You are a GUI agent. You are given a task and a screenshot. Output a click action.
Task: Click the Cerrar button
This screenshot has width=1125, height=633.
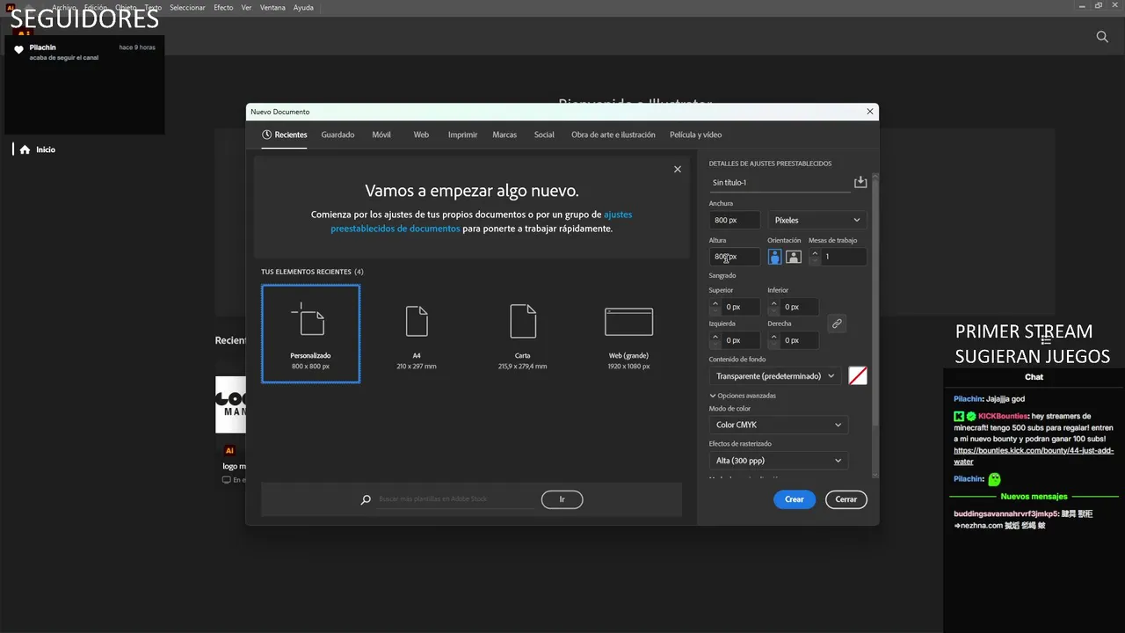pyautogui.click(x=846, y=499)
